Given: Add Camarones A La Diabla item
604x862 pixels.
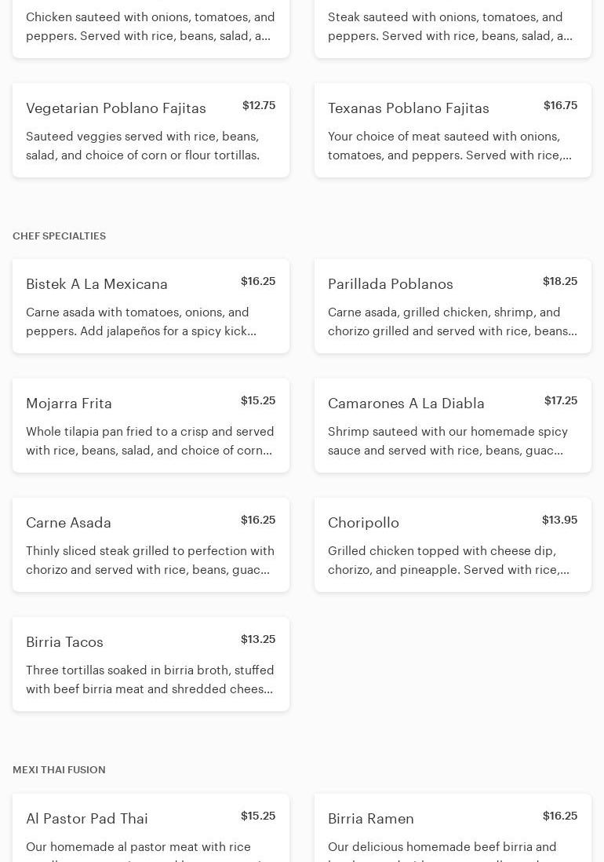Looking at the screenshot, I should 453,426.
